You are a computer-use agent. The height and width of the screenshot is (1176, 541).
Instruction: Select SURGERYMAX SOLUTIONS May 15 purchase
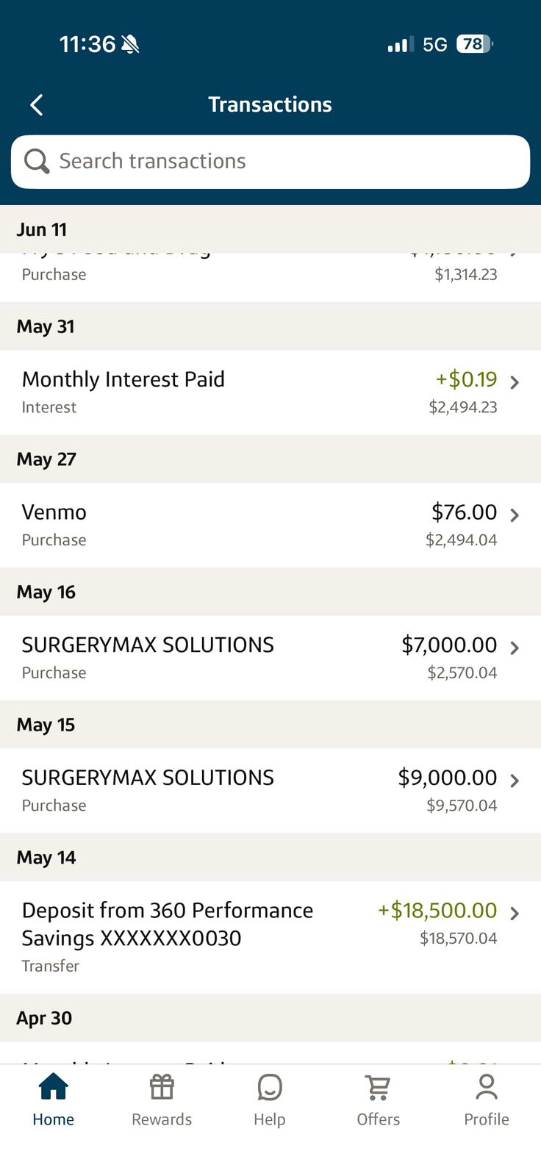click(270, 791)
